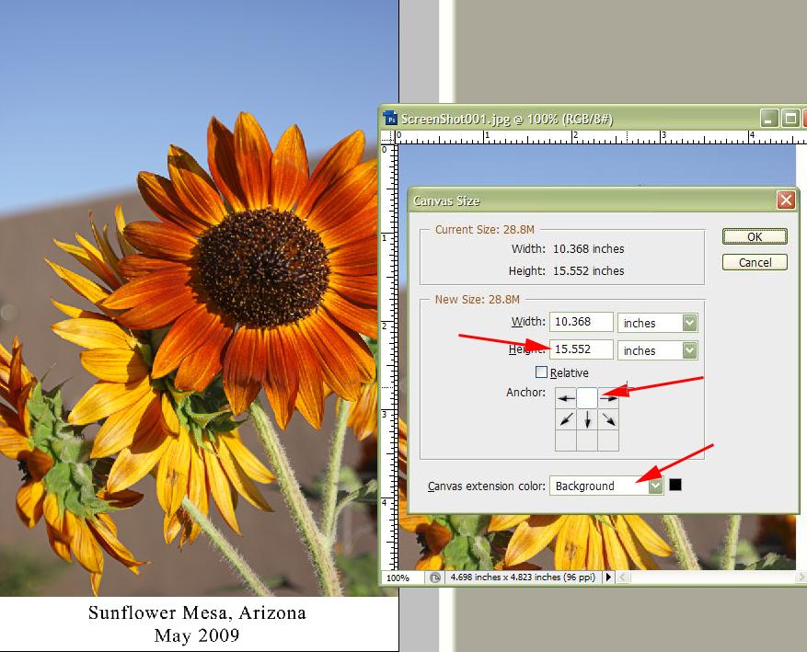Screen dimensions: 807x652
Task: Click the 100% zoom field in status bar
Action: tap(400, 578)
